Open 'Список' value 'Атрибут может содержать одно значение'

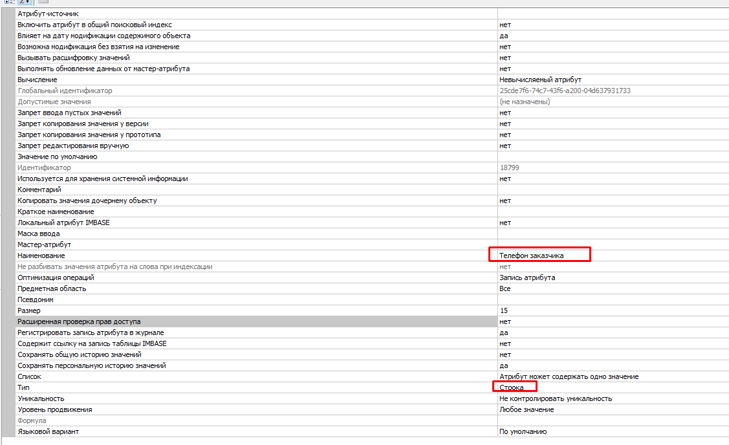(569, 377)
